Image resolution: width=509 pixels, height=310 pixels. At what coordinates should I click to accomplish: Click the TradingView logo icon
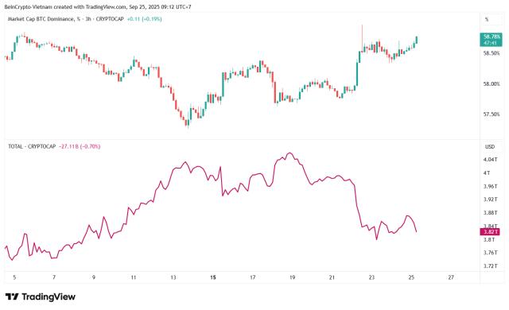pos(12,296)
